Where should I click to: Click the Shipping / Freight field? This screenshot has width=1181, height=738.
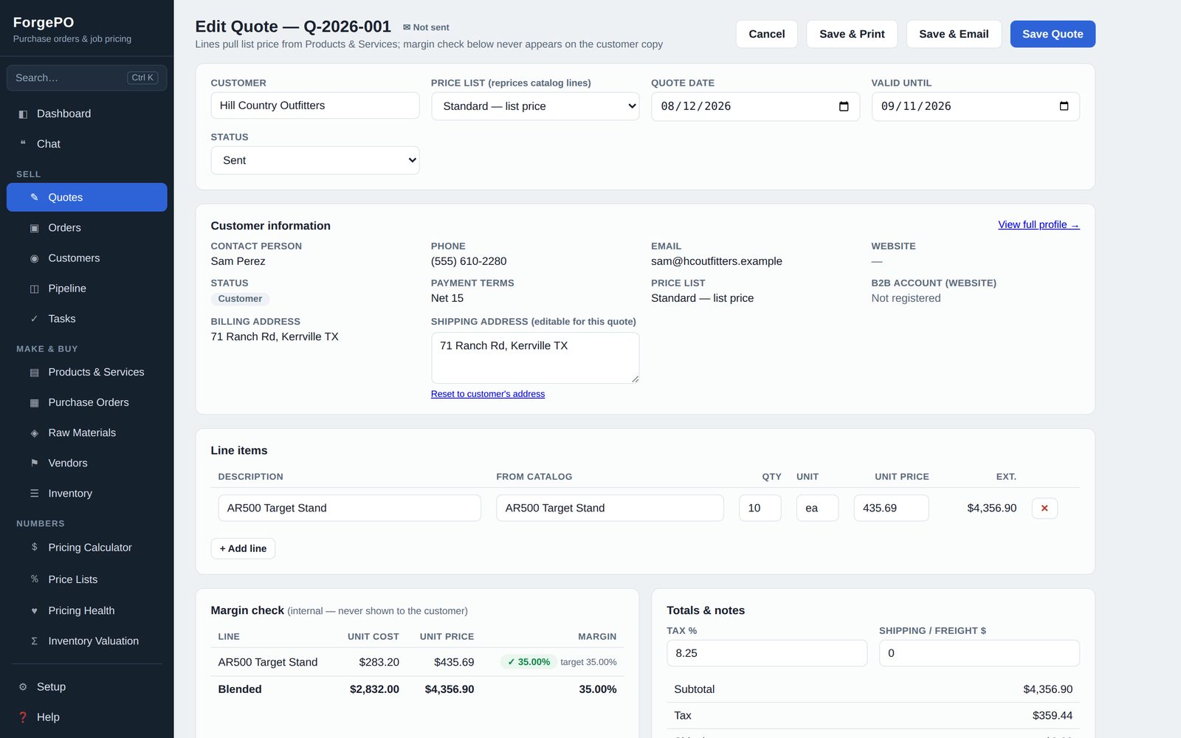(979, 653)
